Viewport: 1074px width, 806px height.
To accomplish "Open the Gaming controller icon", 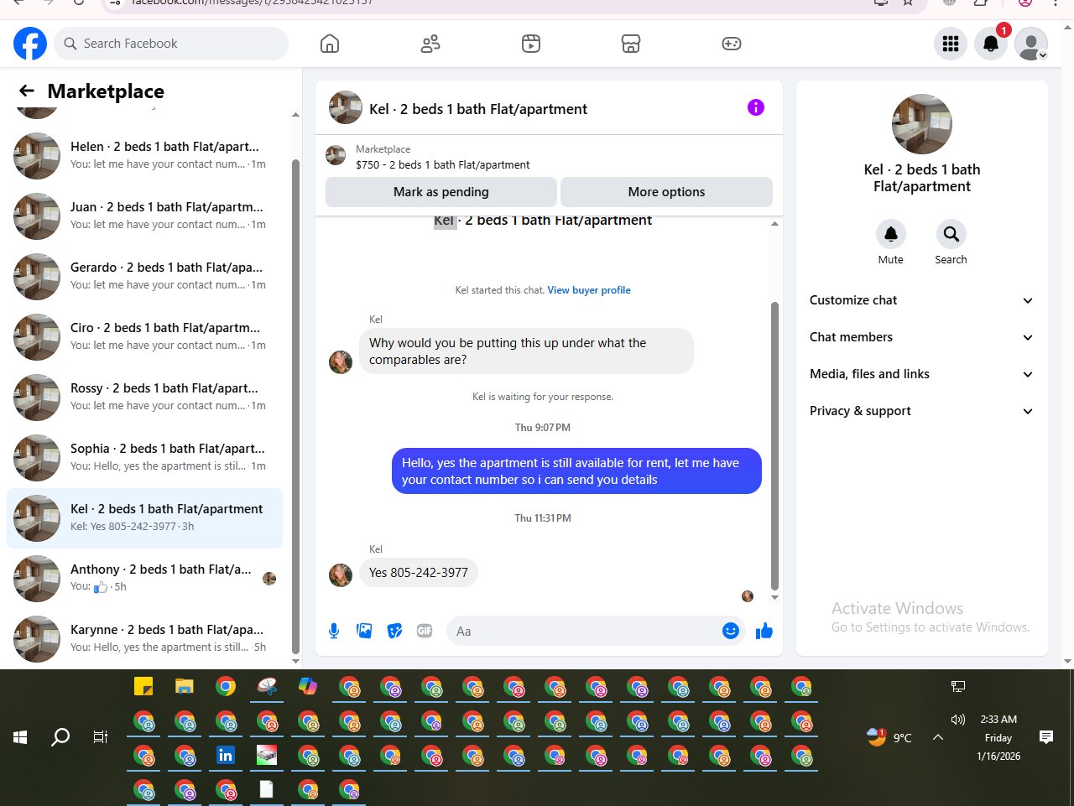I will [732, 44].
